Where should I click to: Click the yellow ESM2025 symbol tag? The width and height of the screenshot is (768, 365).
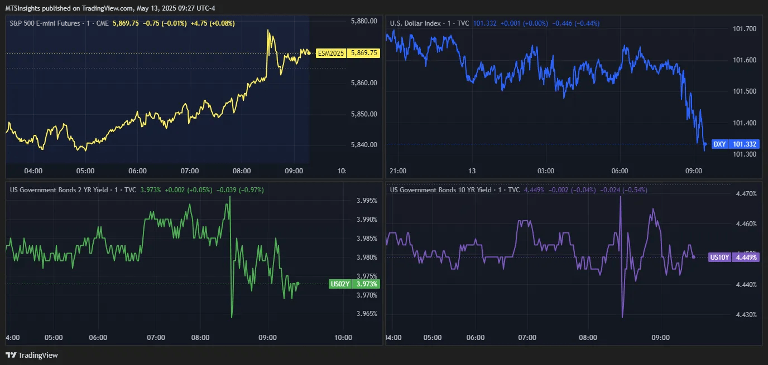(331, 53)
